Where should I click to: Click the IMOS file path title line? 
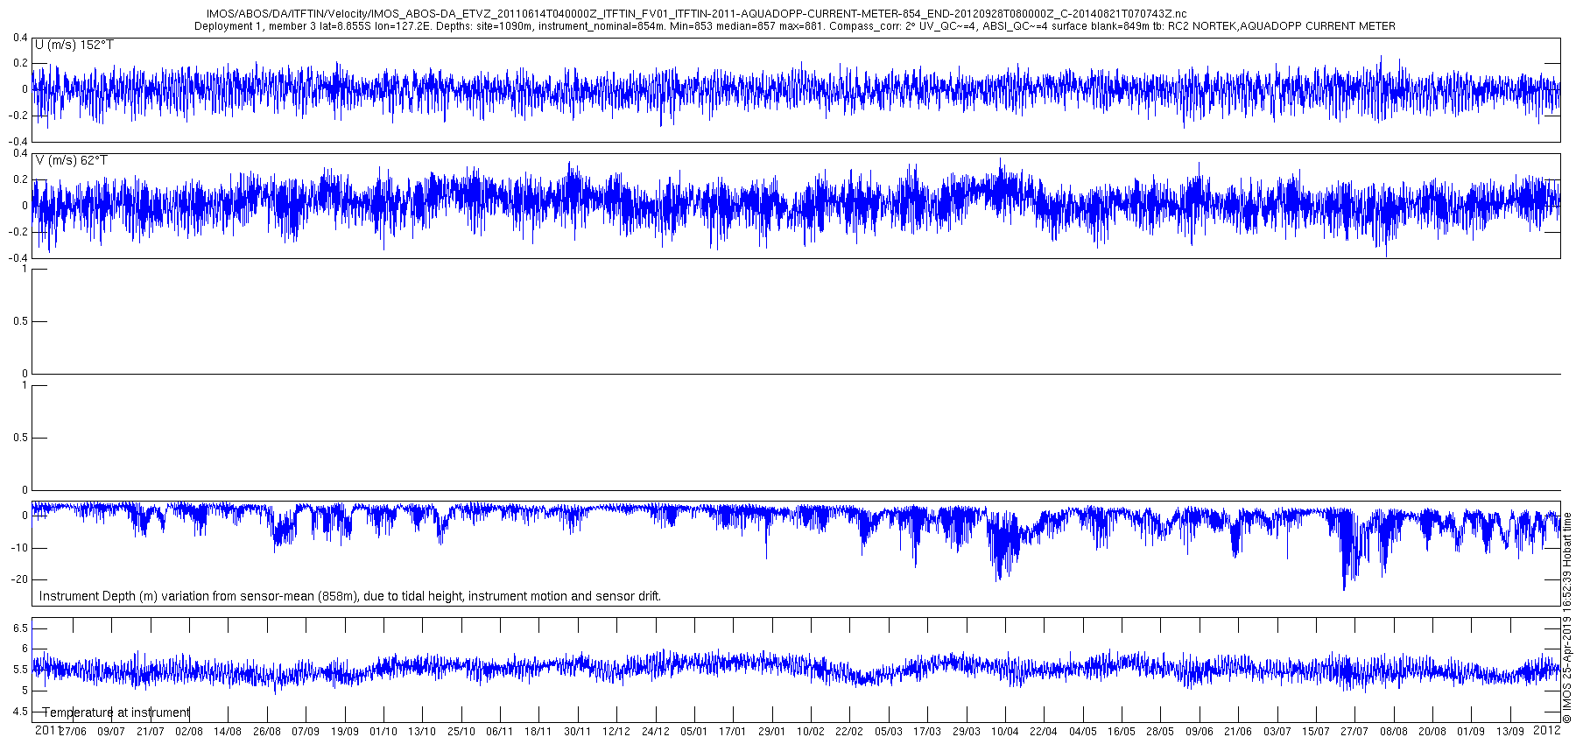[696, 14]
